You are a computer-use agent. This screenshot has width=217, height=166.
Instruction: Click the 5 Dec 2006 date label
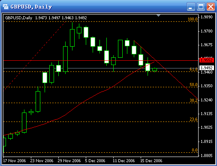pyautogui.click(x=95, y=161)
